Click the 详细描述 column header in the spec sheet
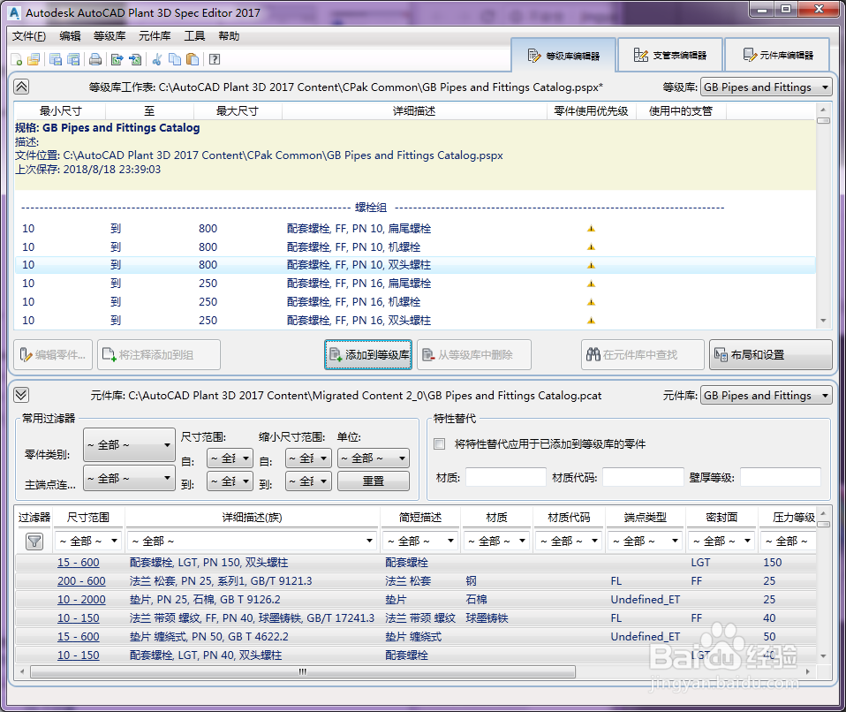 (414, 111)
